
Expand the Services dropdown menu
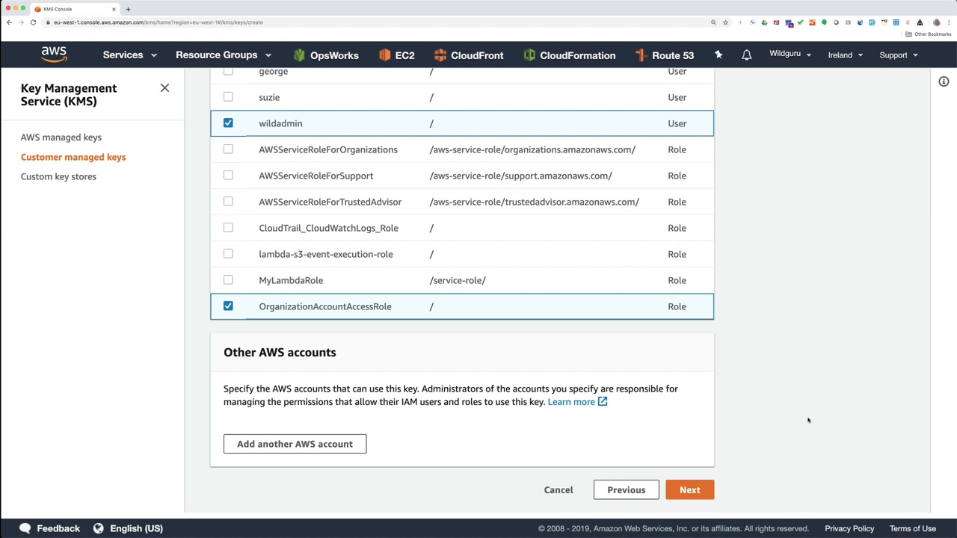pyautogui.click(x=129, y=55)
